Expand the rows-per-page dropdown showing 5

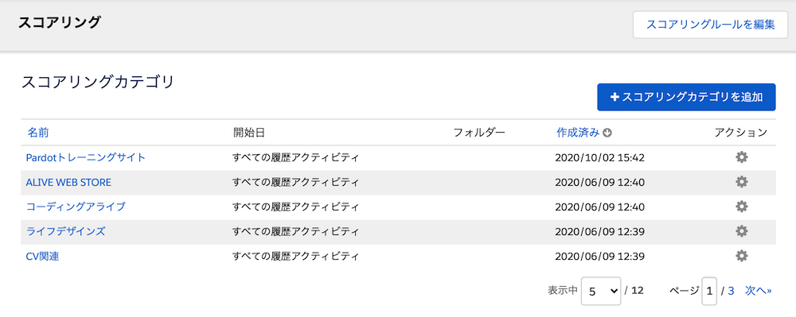click(x=601, y=291)
